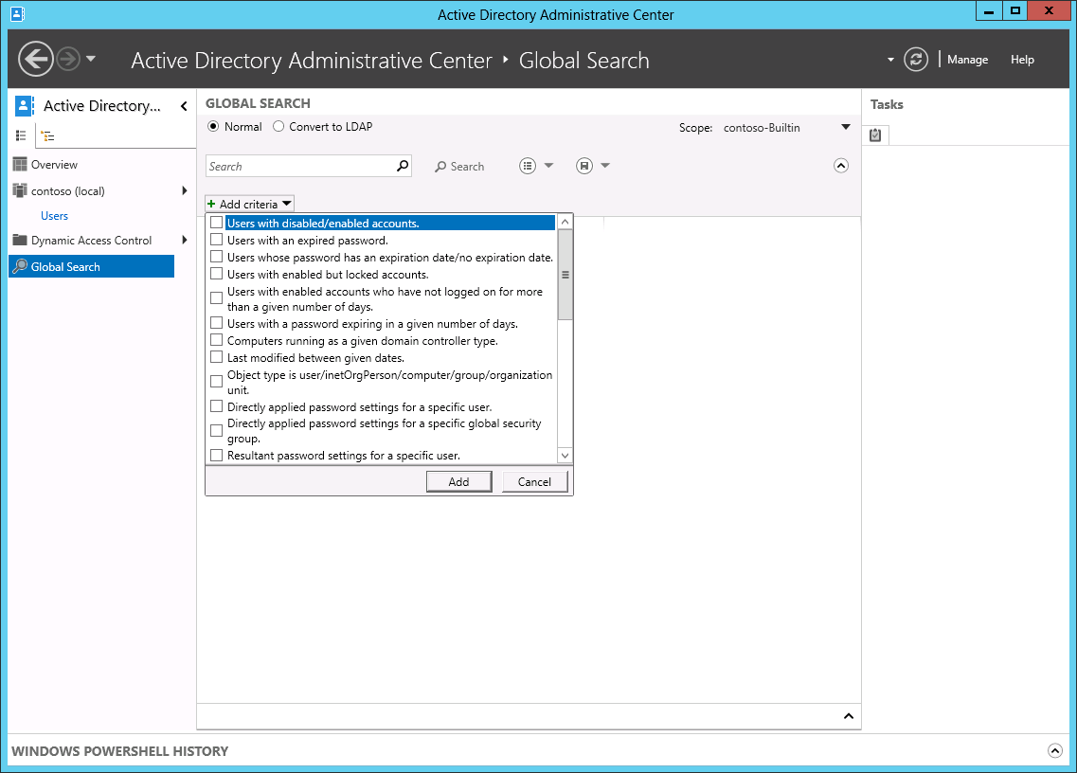Open the Help menu
Screen dimensions: 1077x773
[x=1022, y=60]
